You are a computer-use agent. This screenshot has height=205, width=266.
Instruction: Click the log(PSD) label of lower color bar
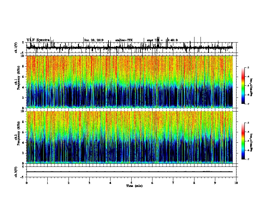pos(252,142)
